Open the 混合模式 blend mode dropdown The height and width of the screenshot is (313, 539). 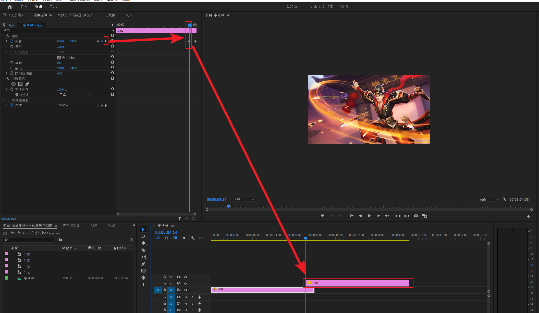(75, 95)
